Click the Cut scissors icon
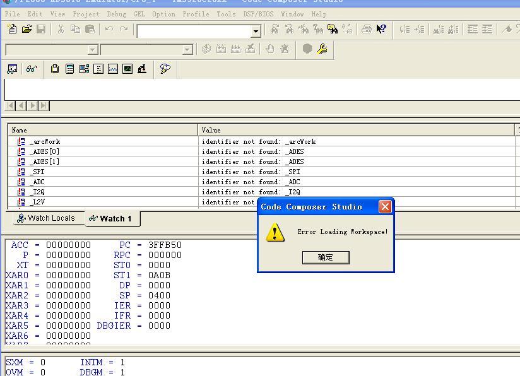 coord(61,29)
